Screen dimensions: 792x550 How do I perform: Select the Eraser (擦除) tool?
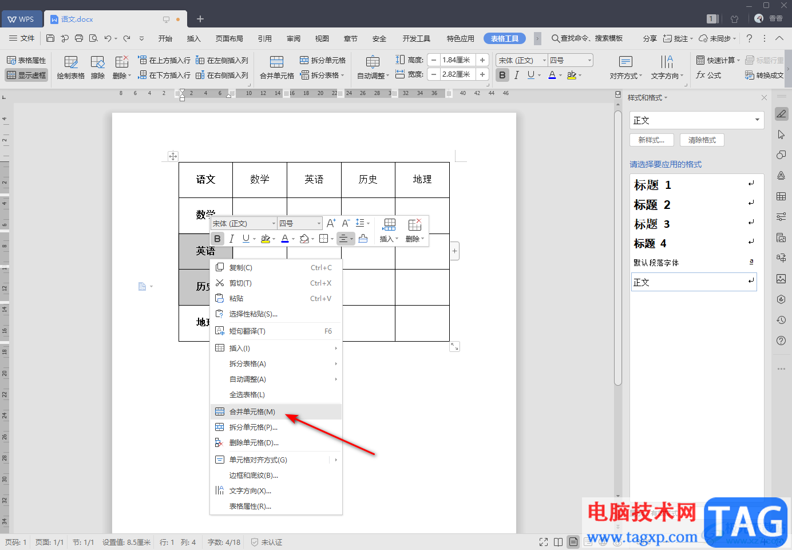click(98, 62)
